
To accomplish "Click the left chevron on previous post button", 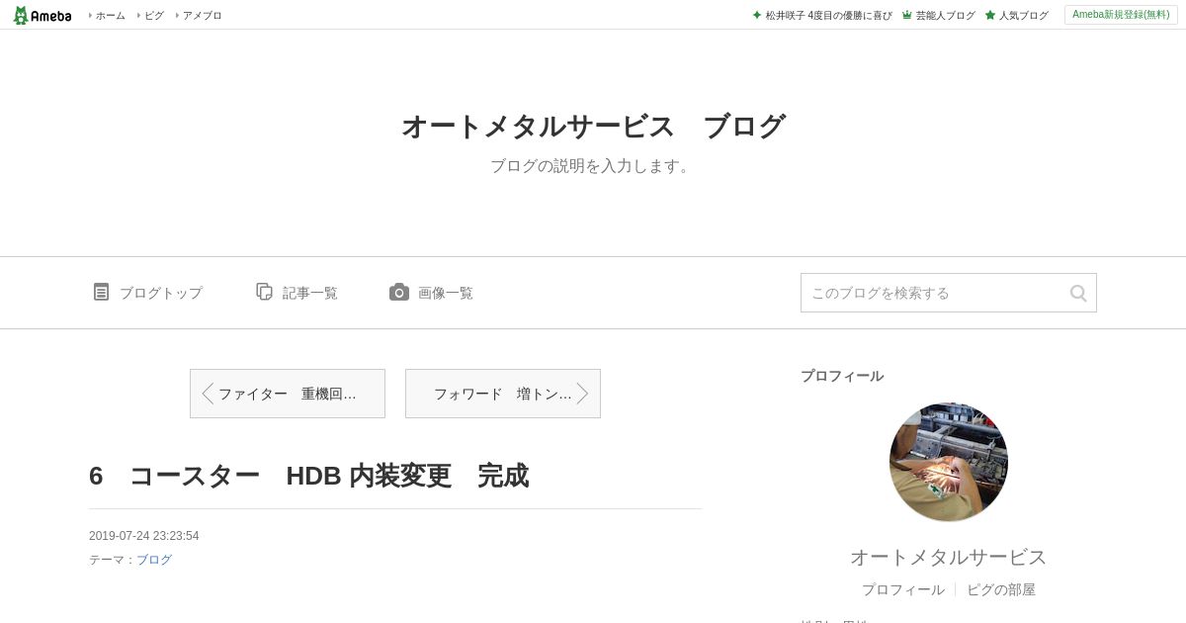I will coord(208,394).
